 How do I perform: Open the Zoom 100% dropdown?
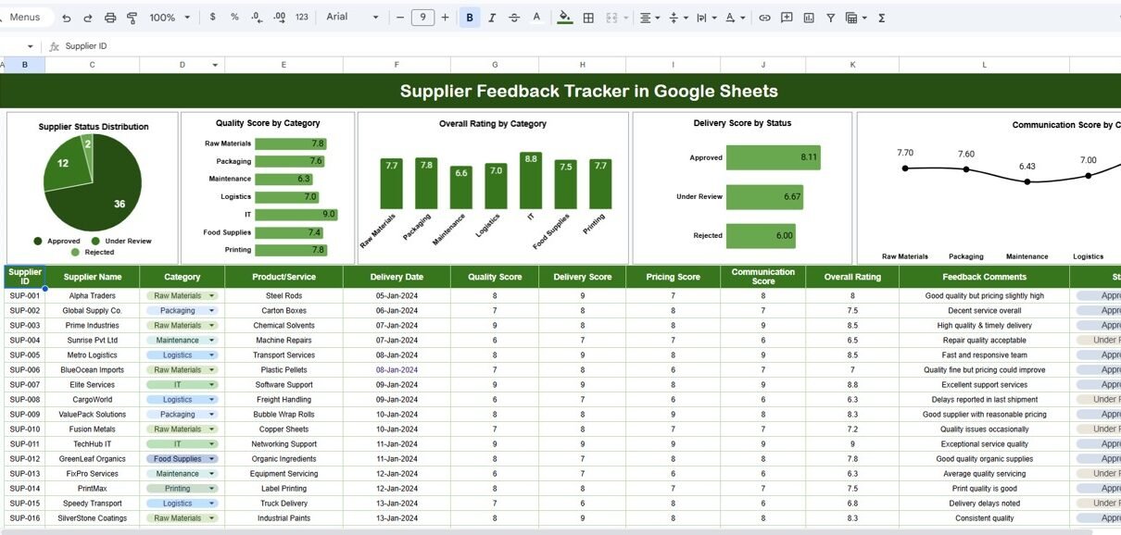point(170,18)
